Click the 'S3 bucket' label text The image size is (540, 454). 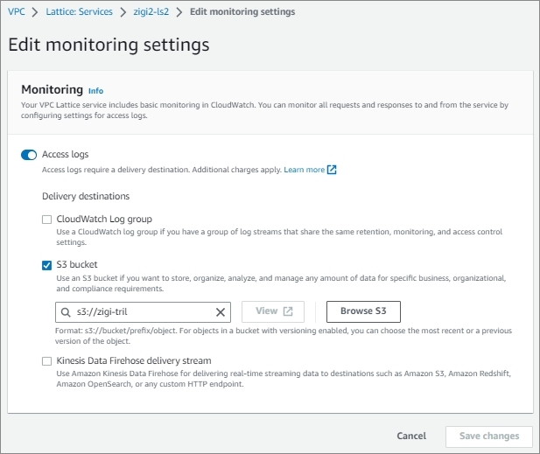[77, 264]
